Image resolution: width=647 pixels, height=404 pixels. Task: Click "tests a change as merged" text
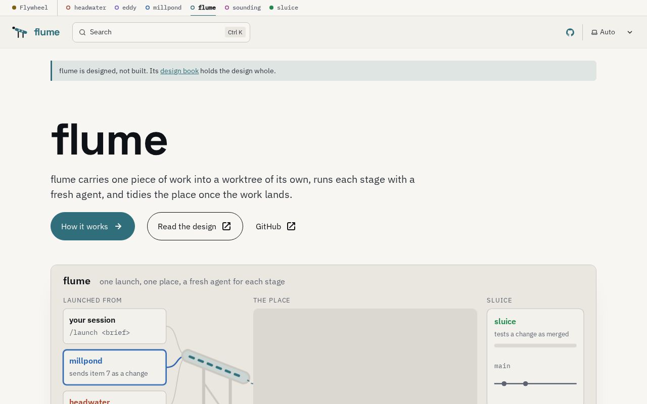[531, 334]
